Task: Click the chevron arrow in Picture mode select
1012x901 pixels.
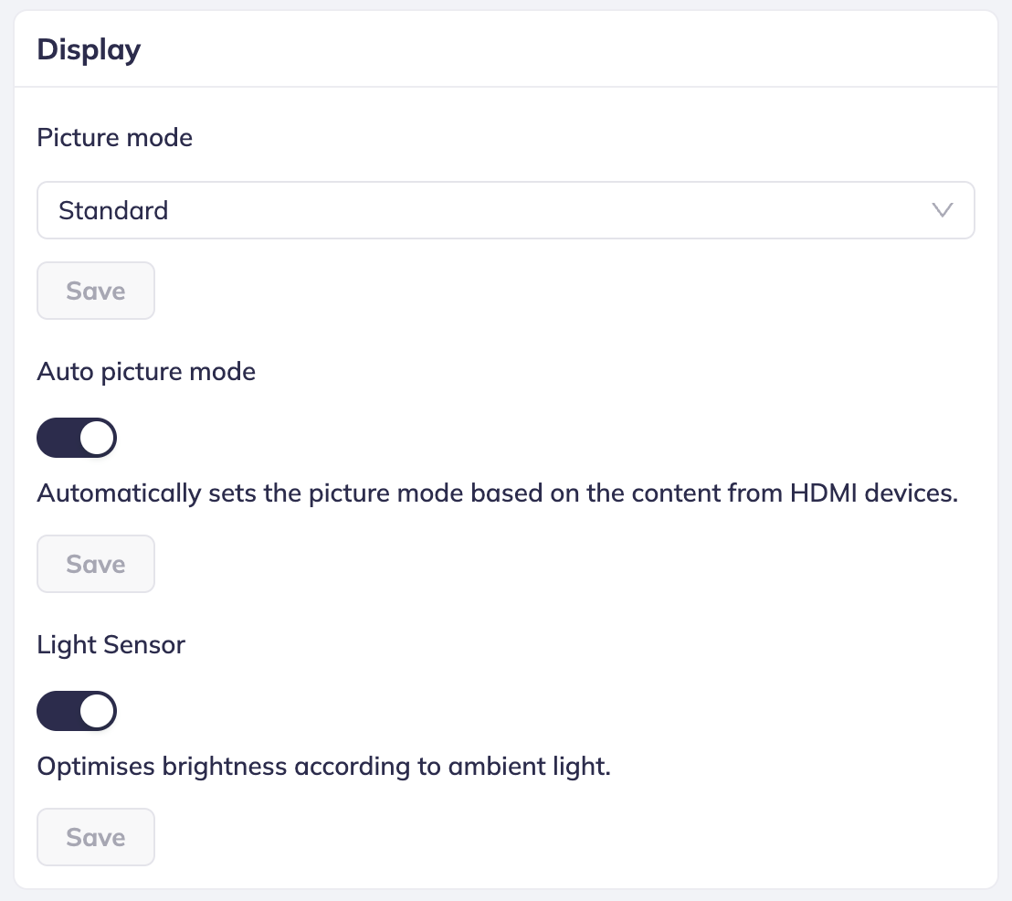Action: tap(942, 210)
